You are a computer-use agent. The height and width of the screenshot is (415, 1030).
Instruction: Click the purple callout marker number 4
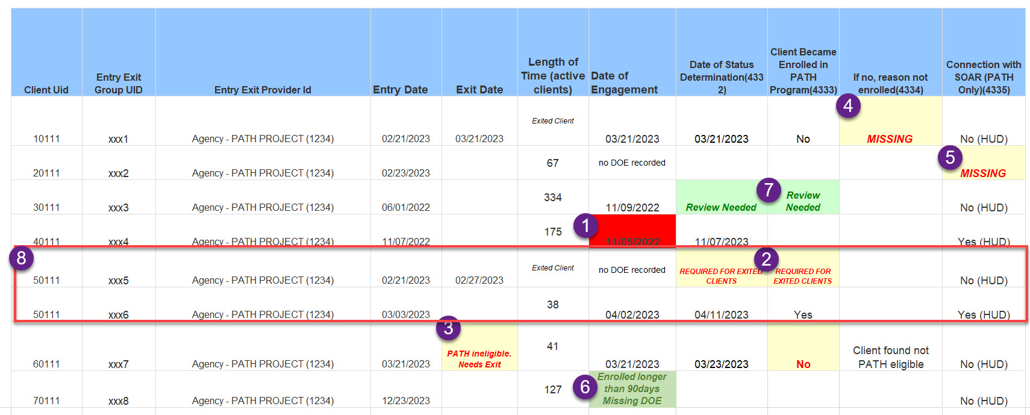848,106
